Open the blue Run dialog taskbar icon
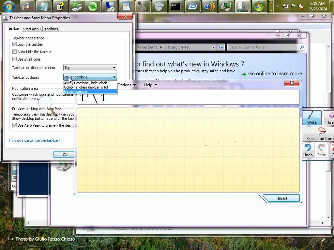Screen dimensions: 334x250 click(192, 6)
